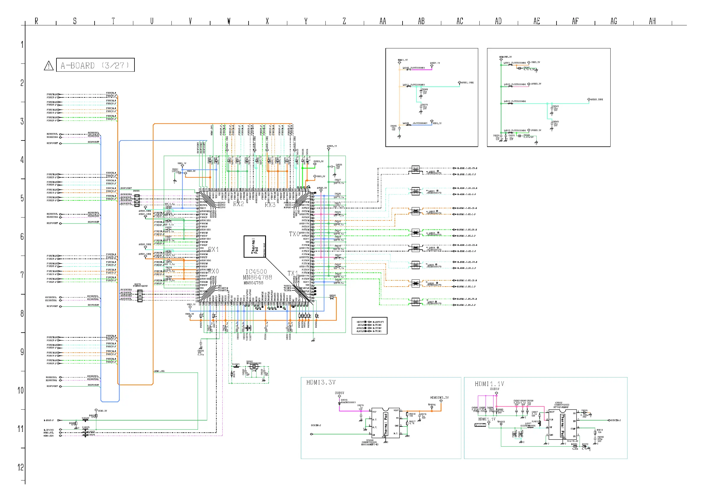Click the HDMI3.3V section heading
The image size is (704, 497).
click(x=321, y=382)
